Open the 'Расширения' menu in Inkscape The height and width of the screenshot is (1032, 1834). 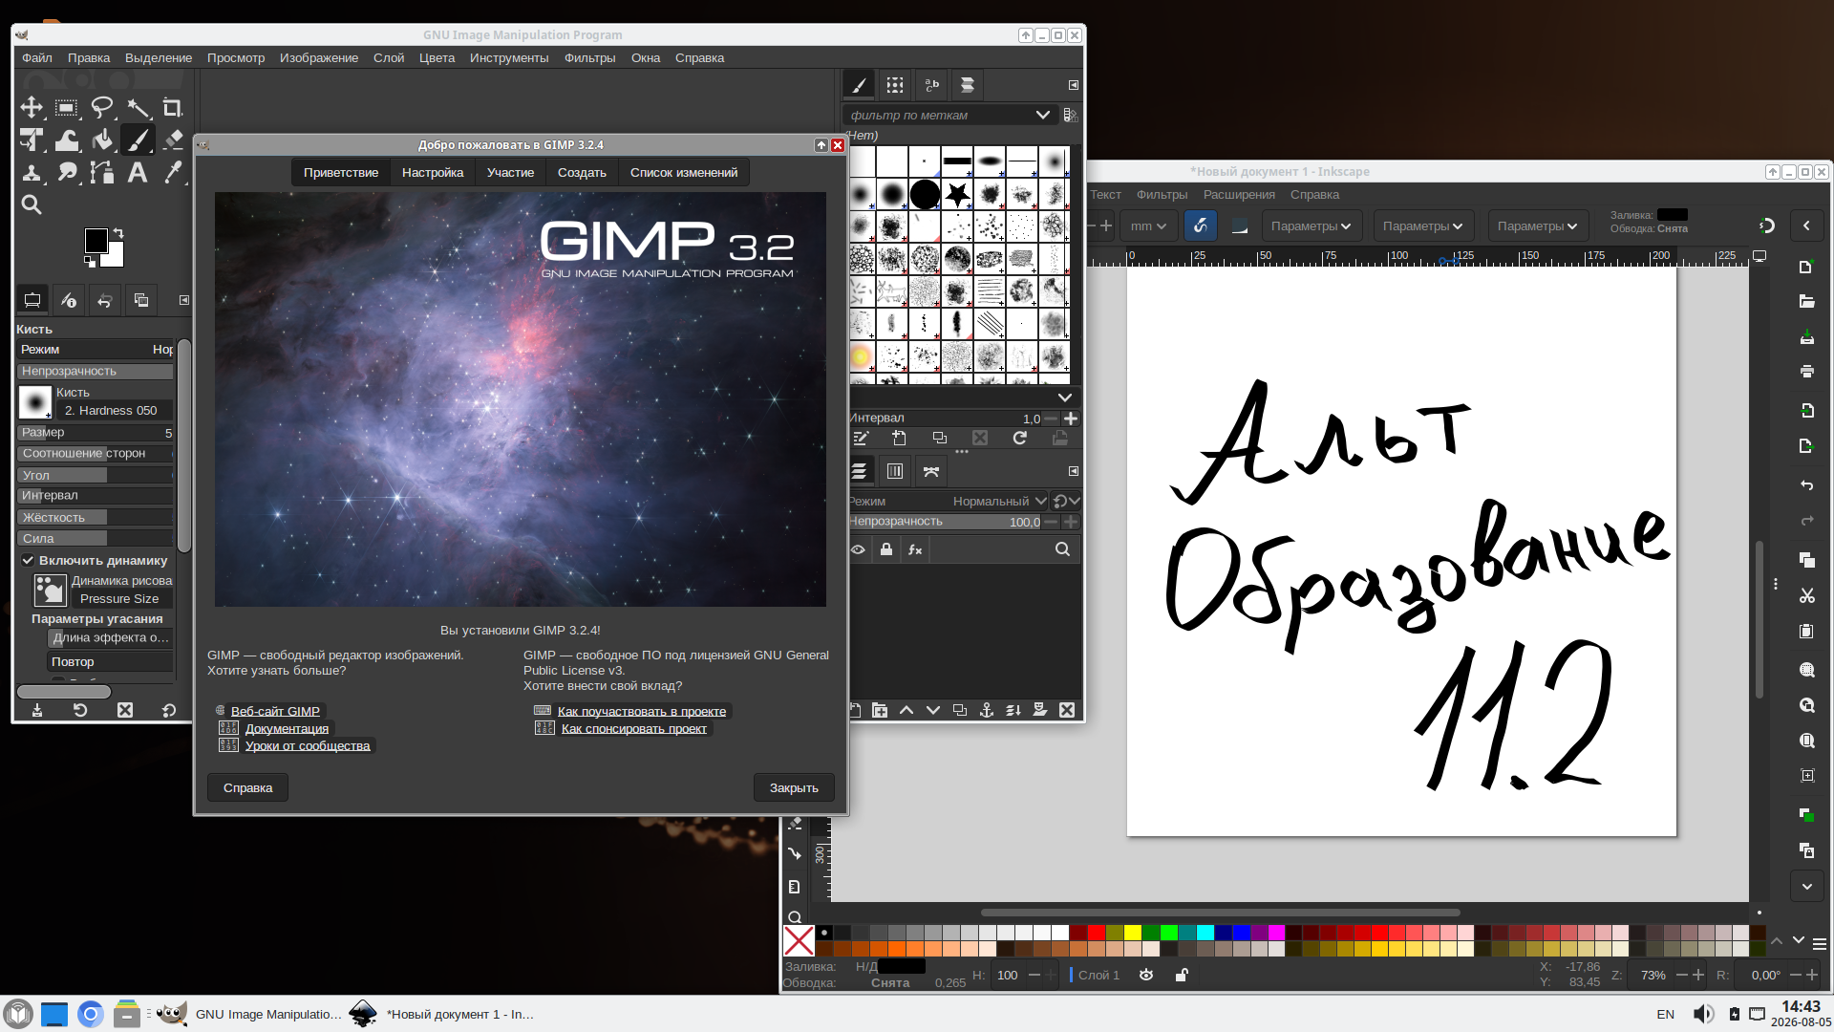[1239, 195]
